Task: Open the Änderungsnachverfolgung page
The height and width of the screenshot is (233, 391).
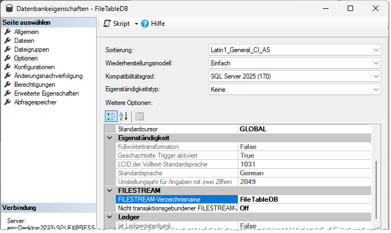Action: 48,76
